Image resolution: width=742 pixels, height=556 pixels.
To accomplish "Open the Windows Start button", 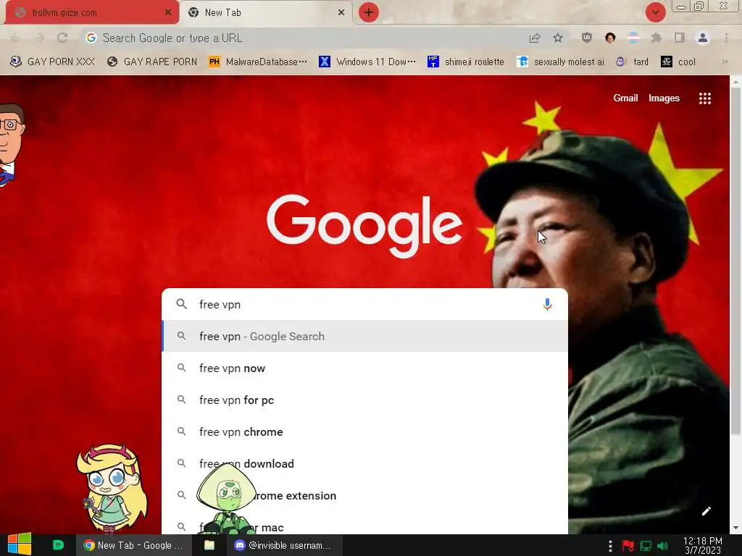I will (x=20, y=544).
